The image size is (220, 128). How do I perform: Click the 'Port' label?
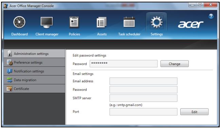click(x=76, y=112)
